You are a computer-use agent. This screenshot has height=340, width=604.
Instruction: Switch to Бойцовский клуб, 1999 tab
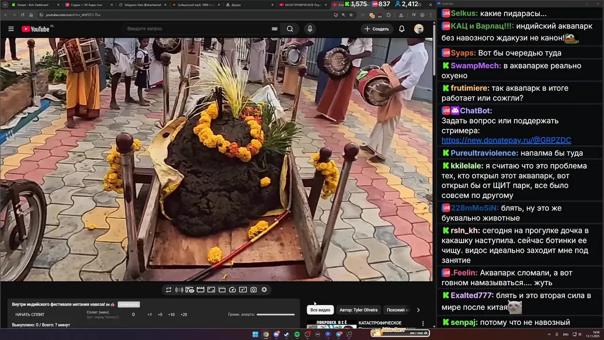pyautogui.click(x=196, y=5)
